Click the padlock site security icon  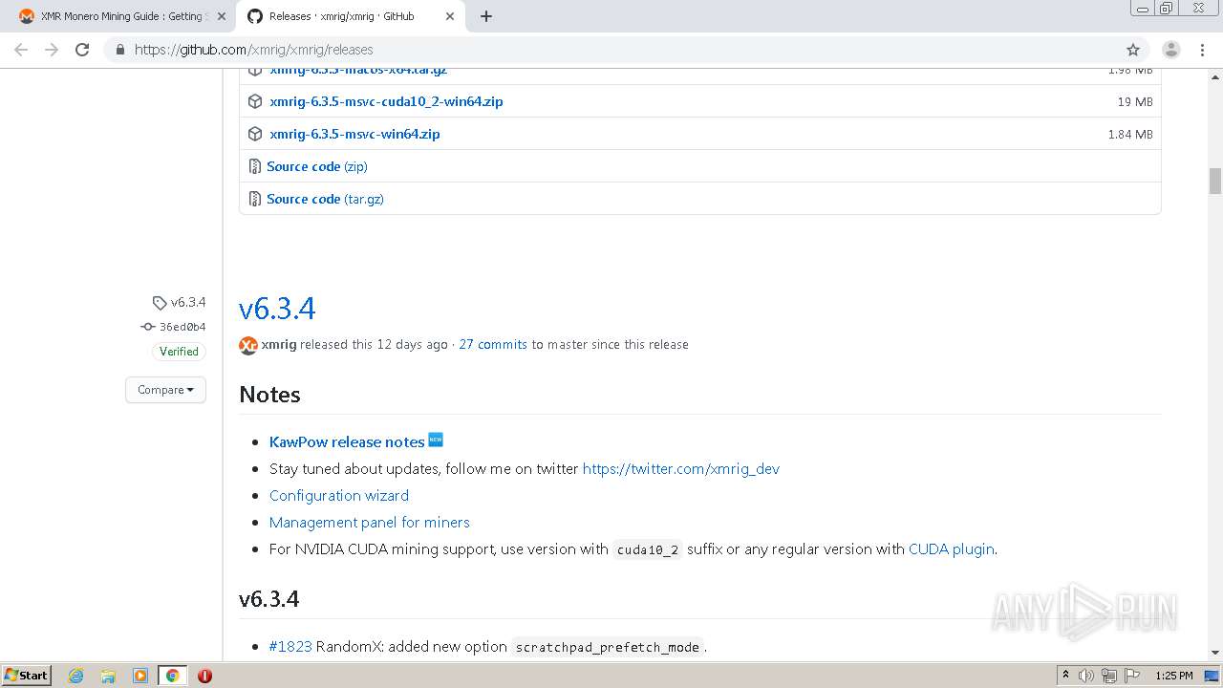pos(119,50)
